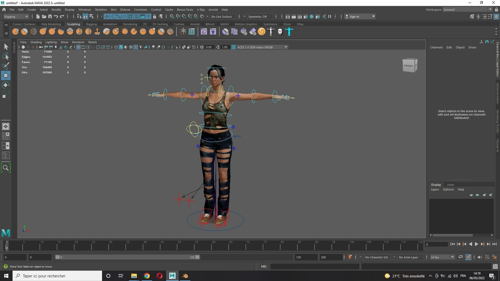Click the first Sculpt tool icon
Image resolution: width=500 pixels, height=281 pixels.
[16, 32]
